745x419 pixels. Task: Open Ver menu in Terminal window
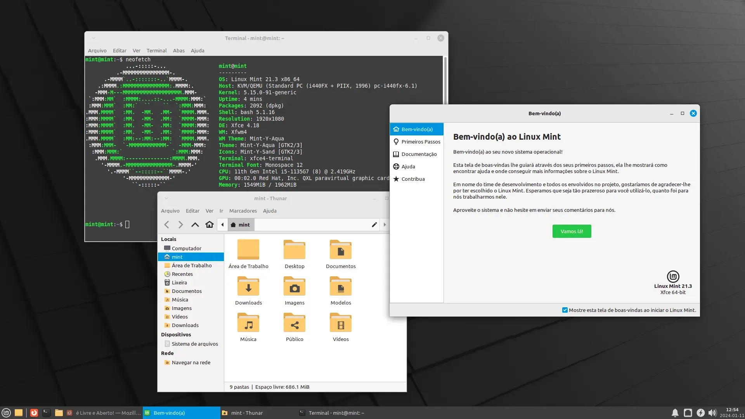pos(136,50)
